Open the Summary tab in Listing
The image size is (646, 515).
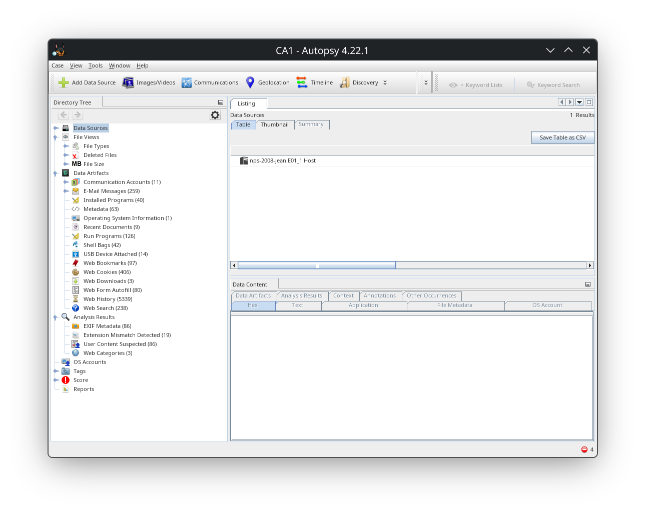[x=311, y=124]
